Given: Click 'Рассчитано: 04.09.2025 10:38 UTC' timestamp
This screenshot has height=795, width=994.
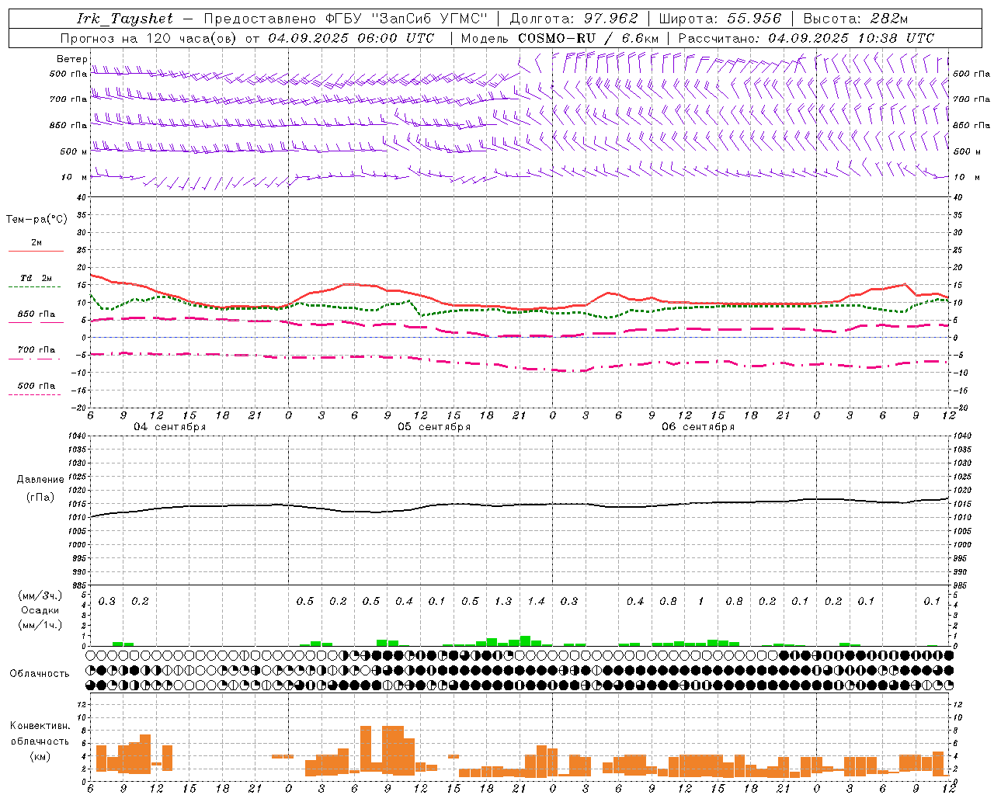Looking at the screenshot, I should pyautogui.click(x=806, y=38).
